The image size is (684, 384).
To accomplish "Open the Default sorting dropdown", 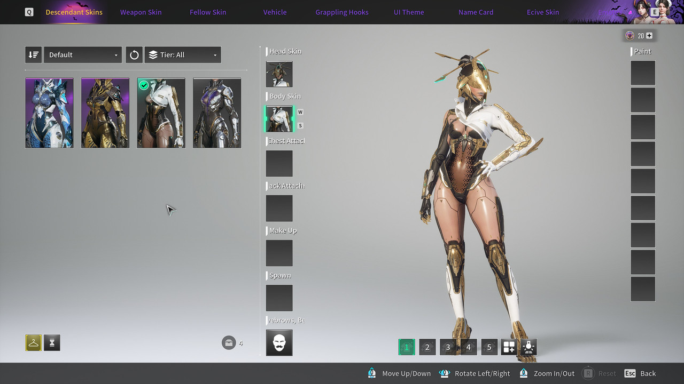I will point(83,55).
